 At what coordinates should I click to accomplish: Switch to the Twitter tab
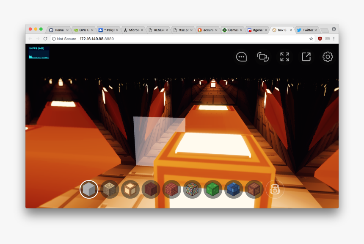pos(308,30)
